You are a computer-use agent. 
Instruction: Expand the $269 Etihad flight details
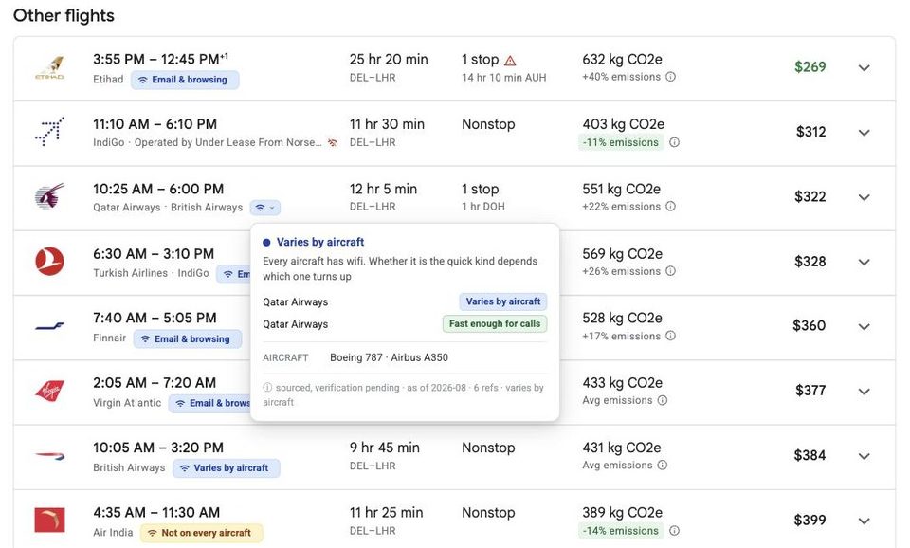864,68
